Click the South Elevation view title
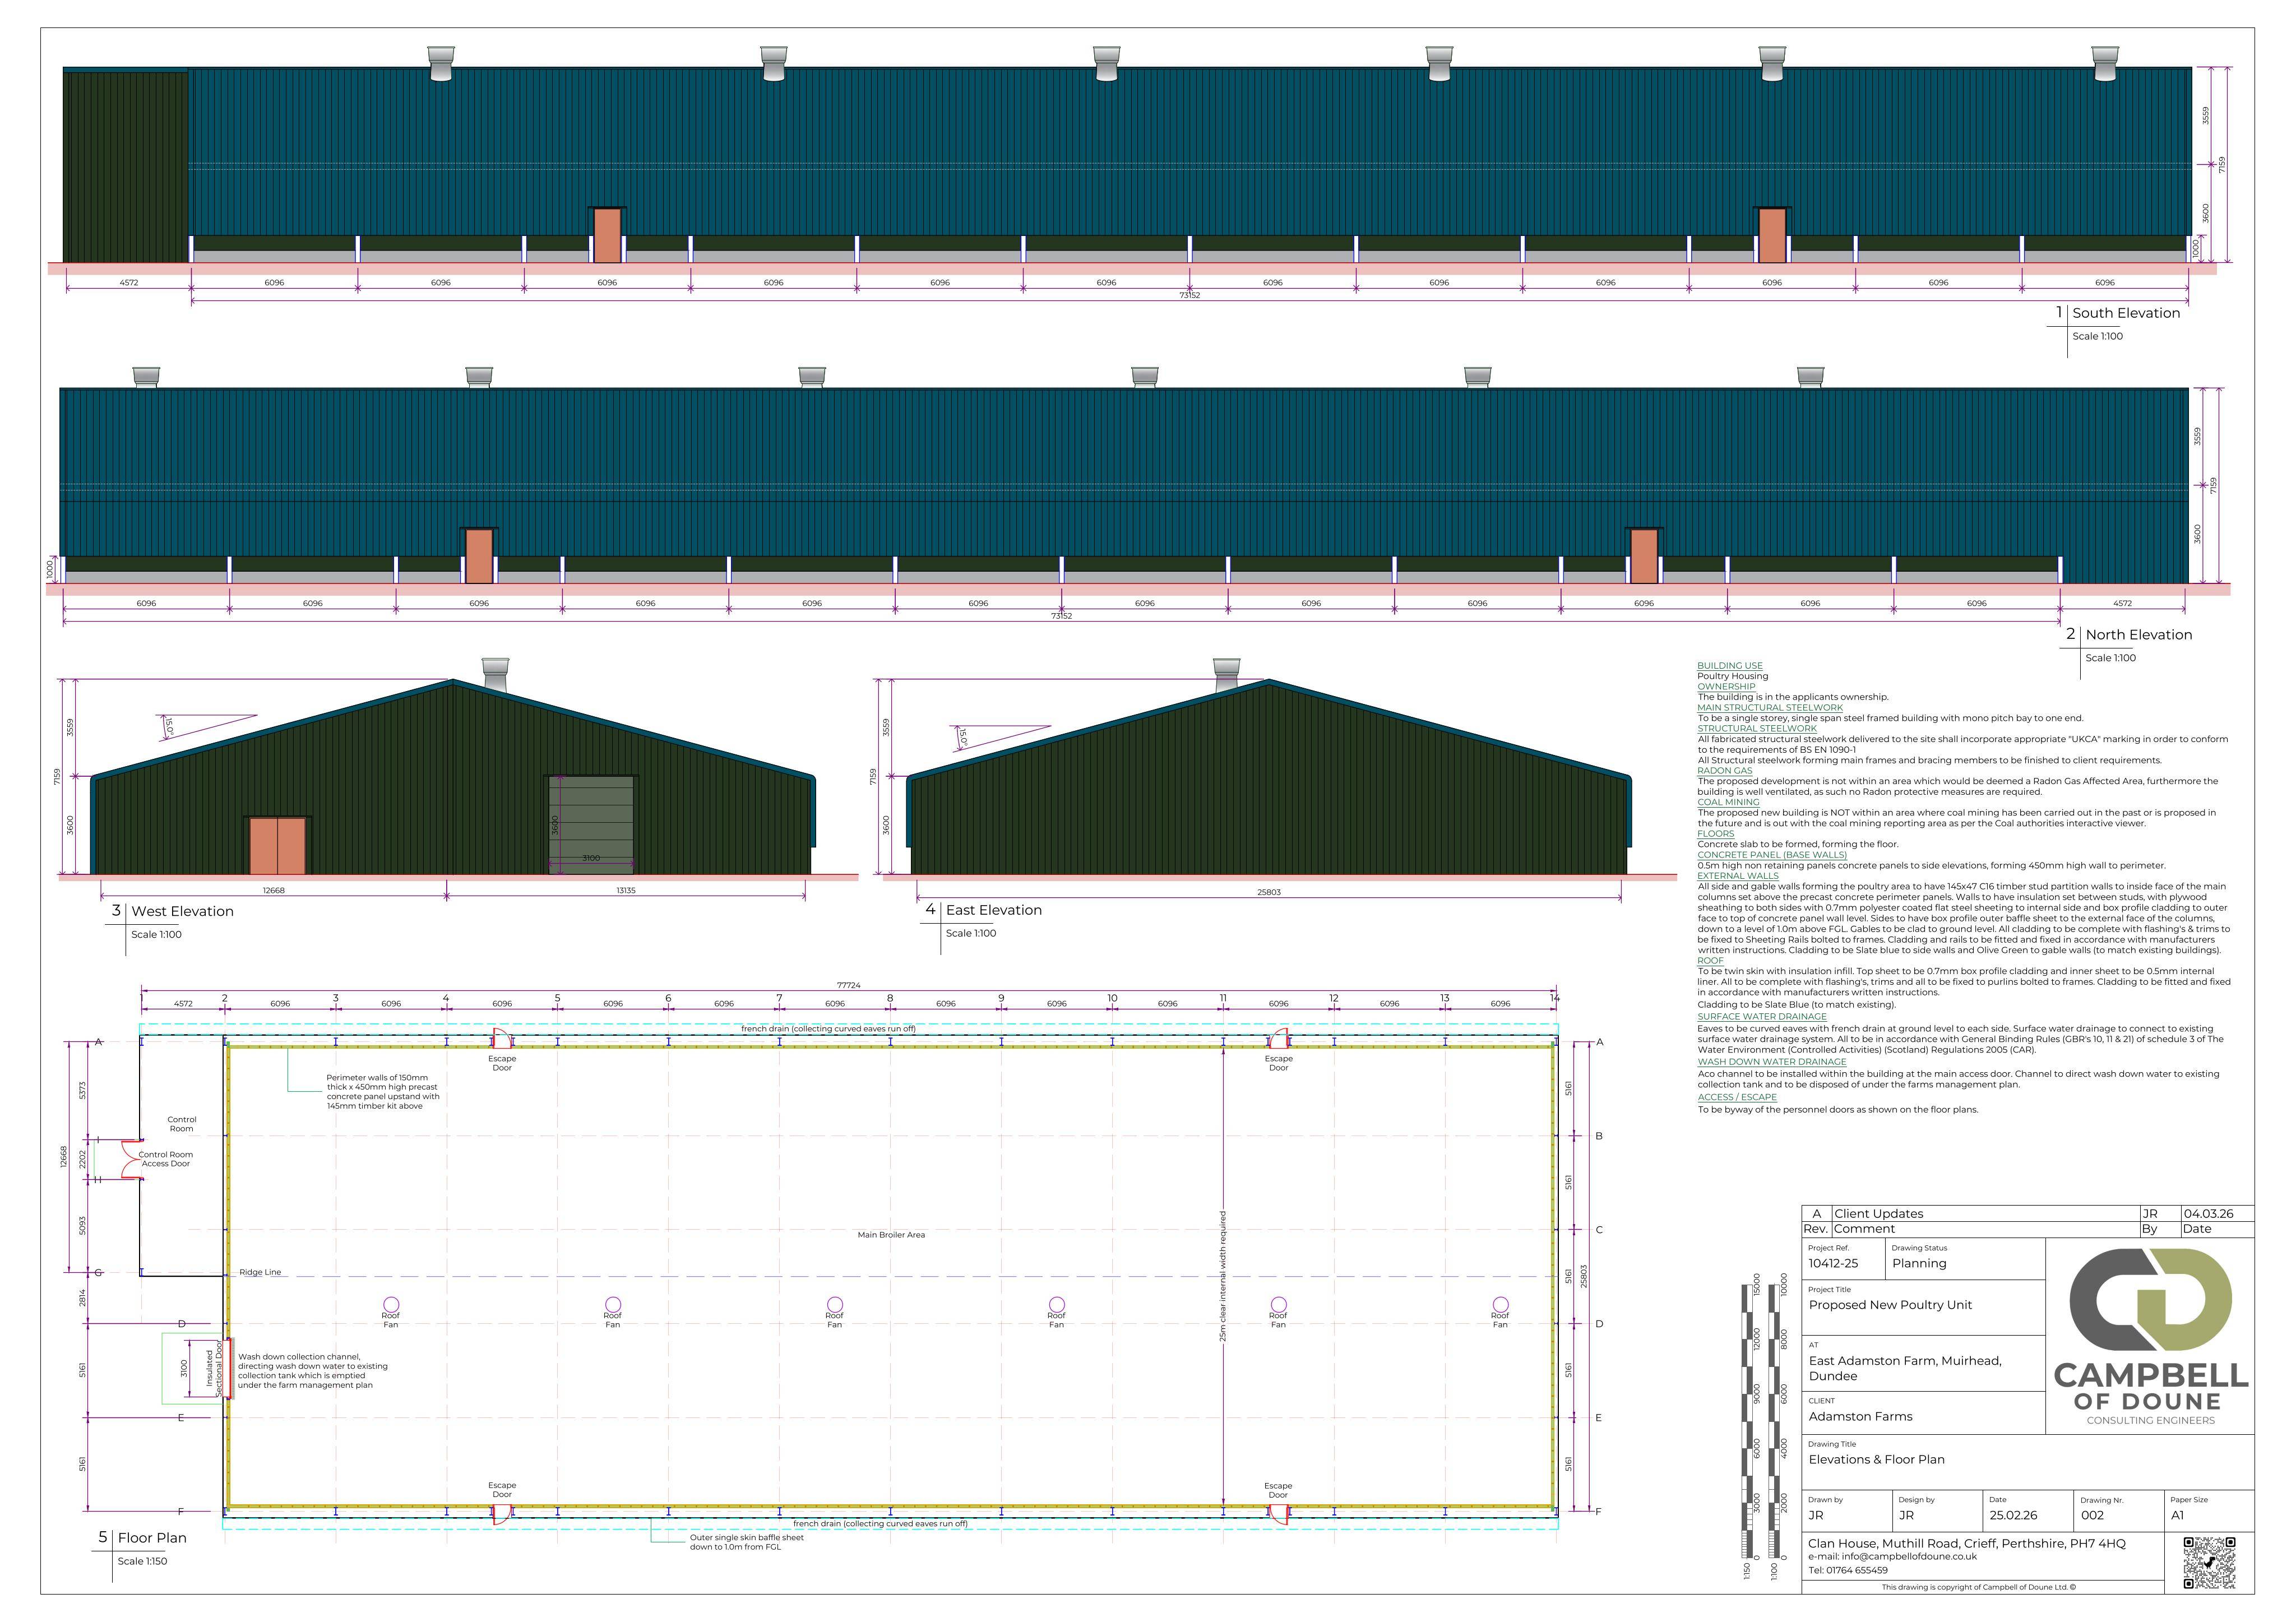The width and height of the screenshot is (2296, 1622). point(2126,313)
